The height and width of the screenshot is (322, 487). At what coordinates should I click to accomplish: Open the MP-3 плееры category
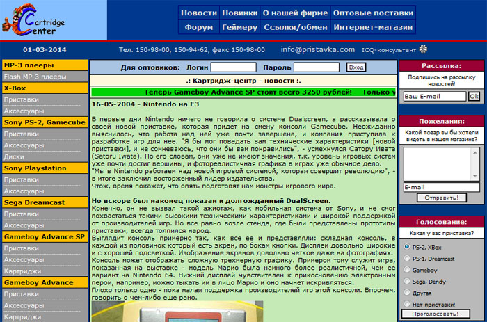pyautogui.click(x=45, y=65)
